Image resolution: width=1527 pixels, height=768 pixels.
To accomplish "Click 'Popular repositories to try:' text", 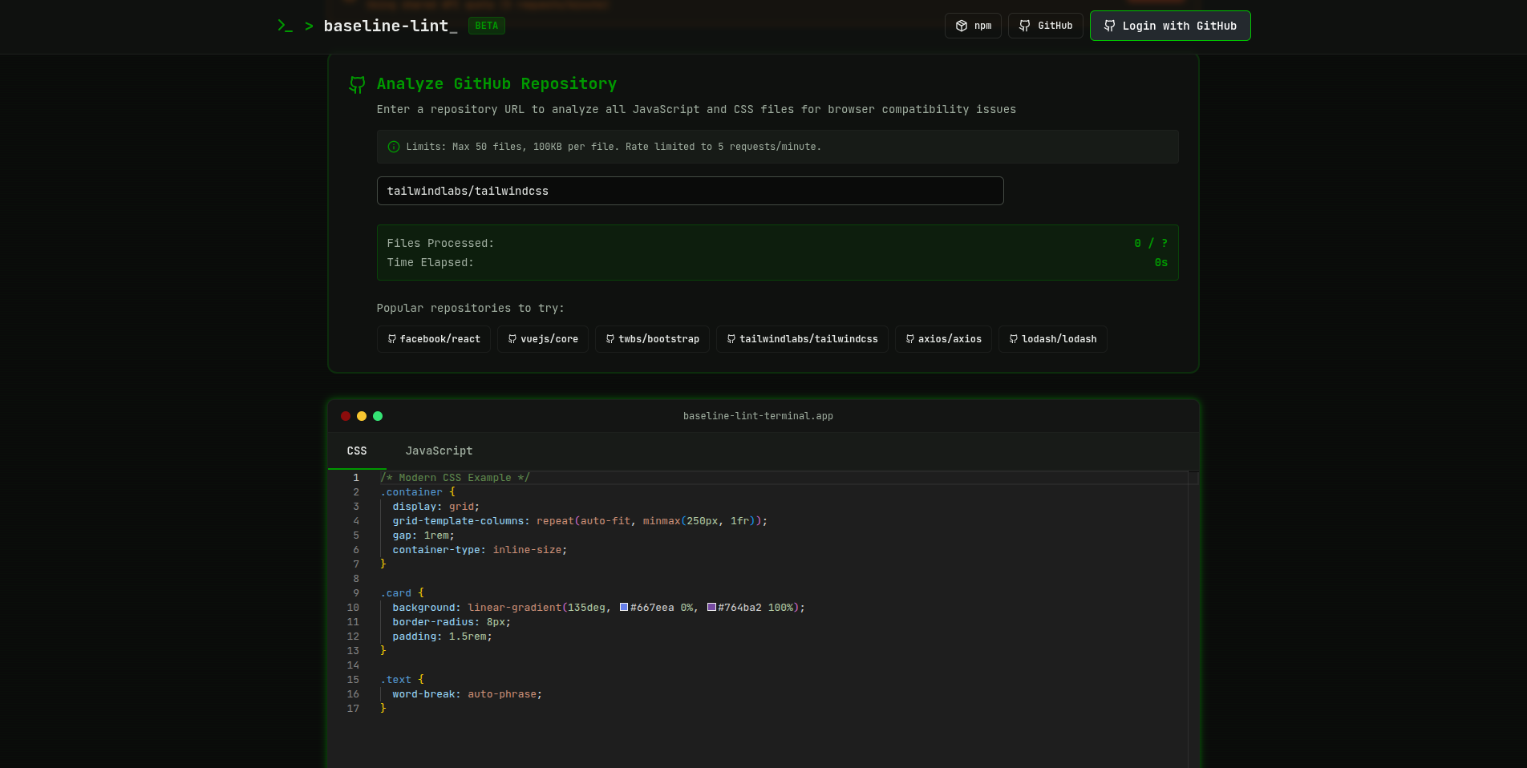I will [471, 308].
